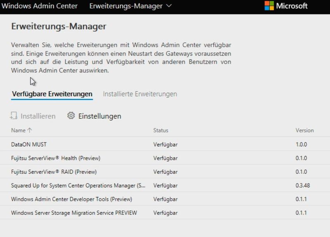Click version 0.1.1 of Developer Tools
This screenshot has height=237, width=330.
coord(301,199)
